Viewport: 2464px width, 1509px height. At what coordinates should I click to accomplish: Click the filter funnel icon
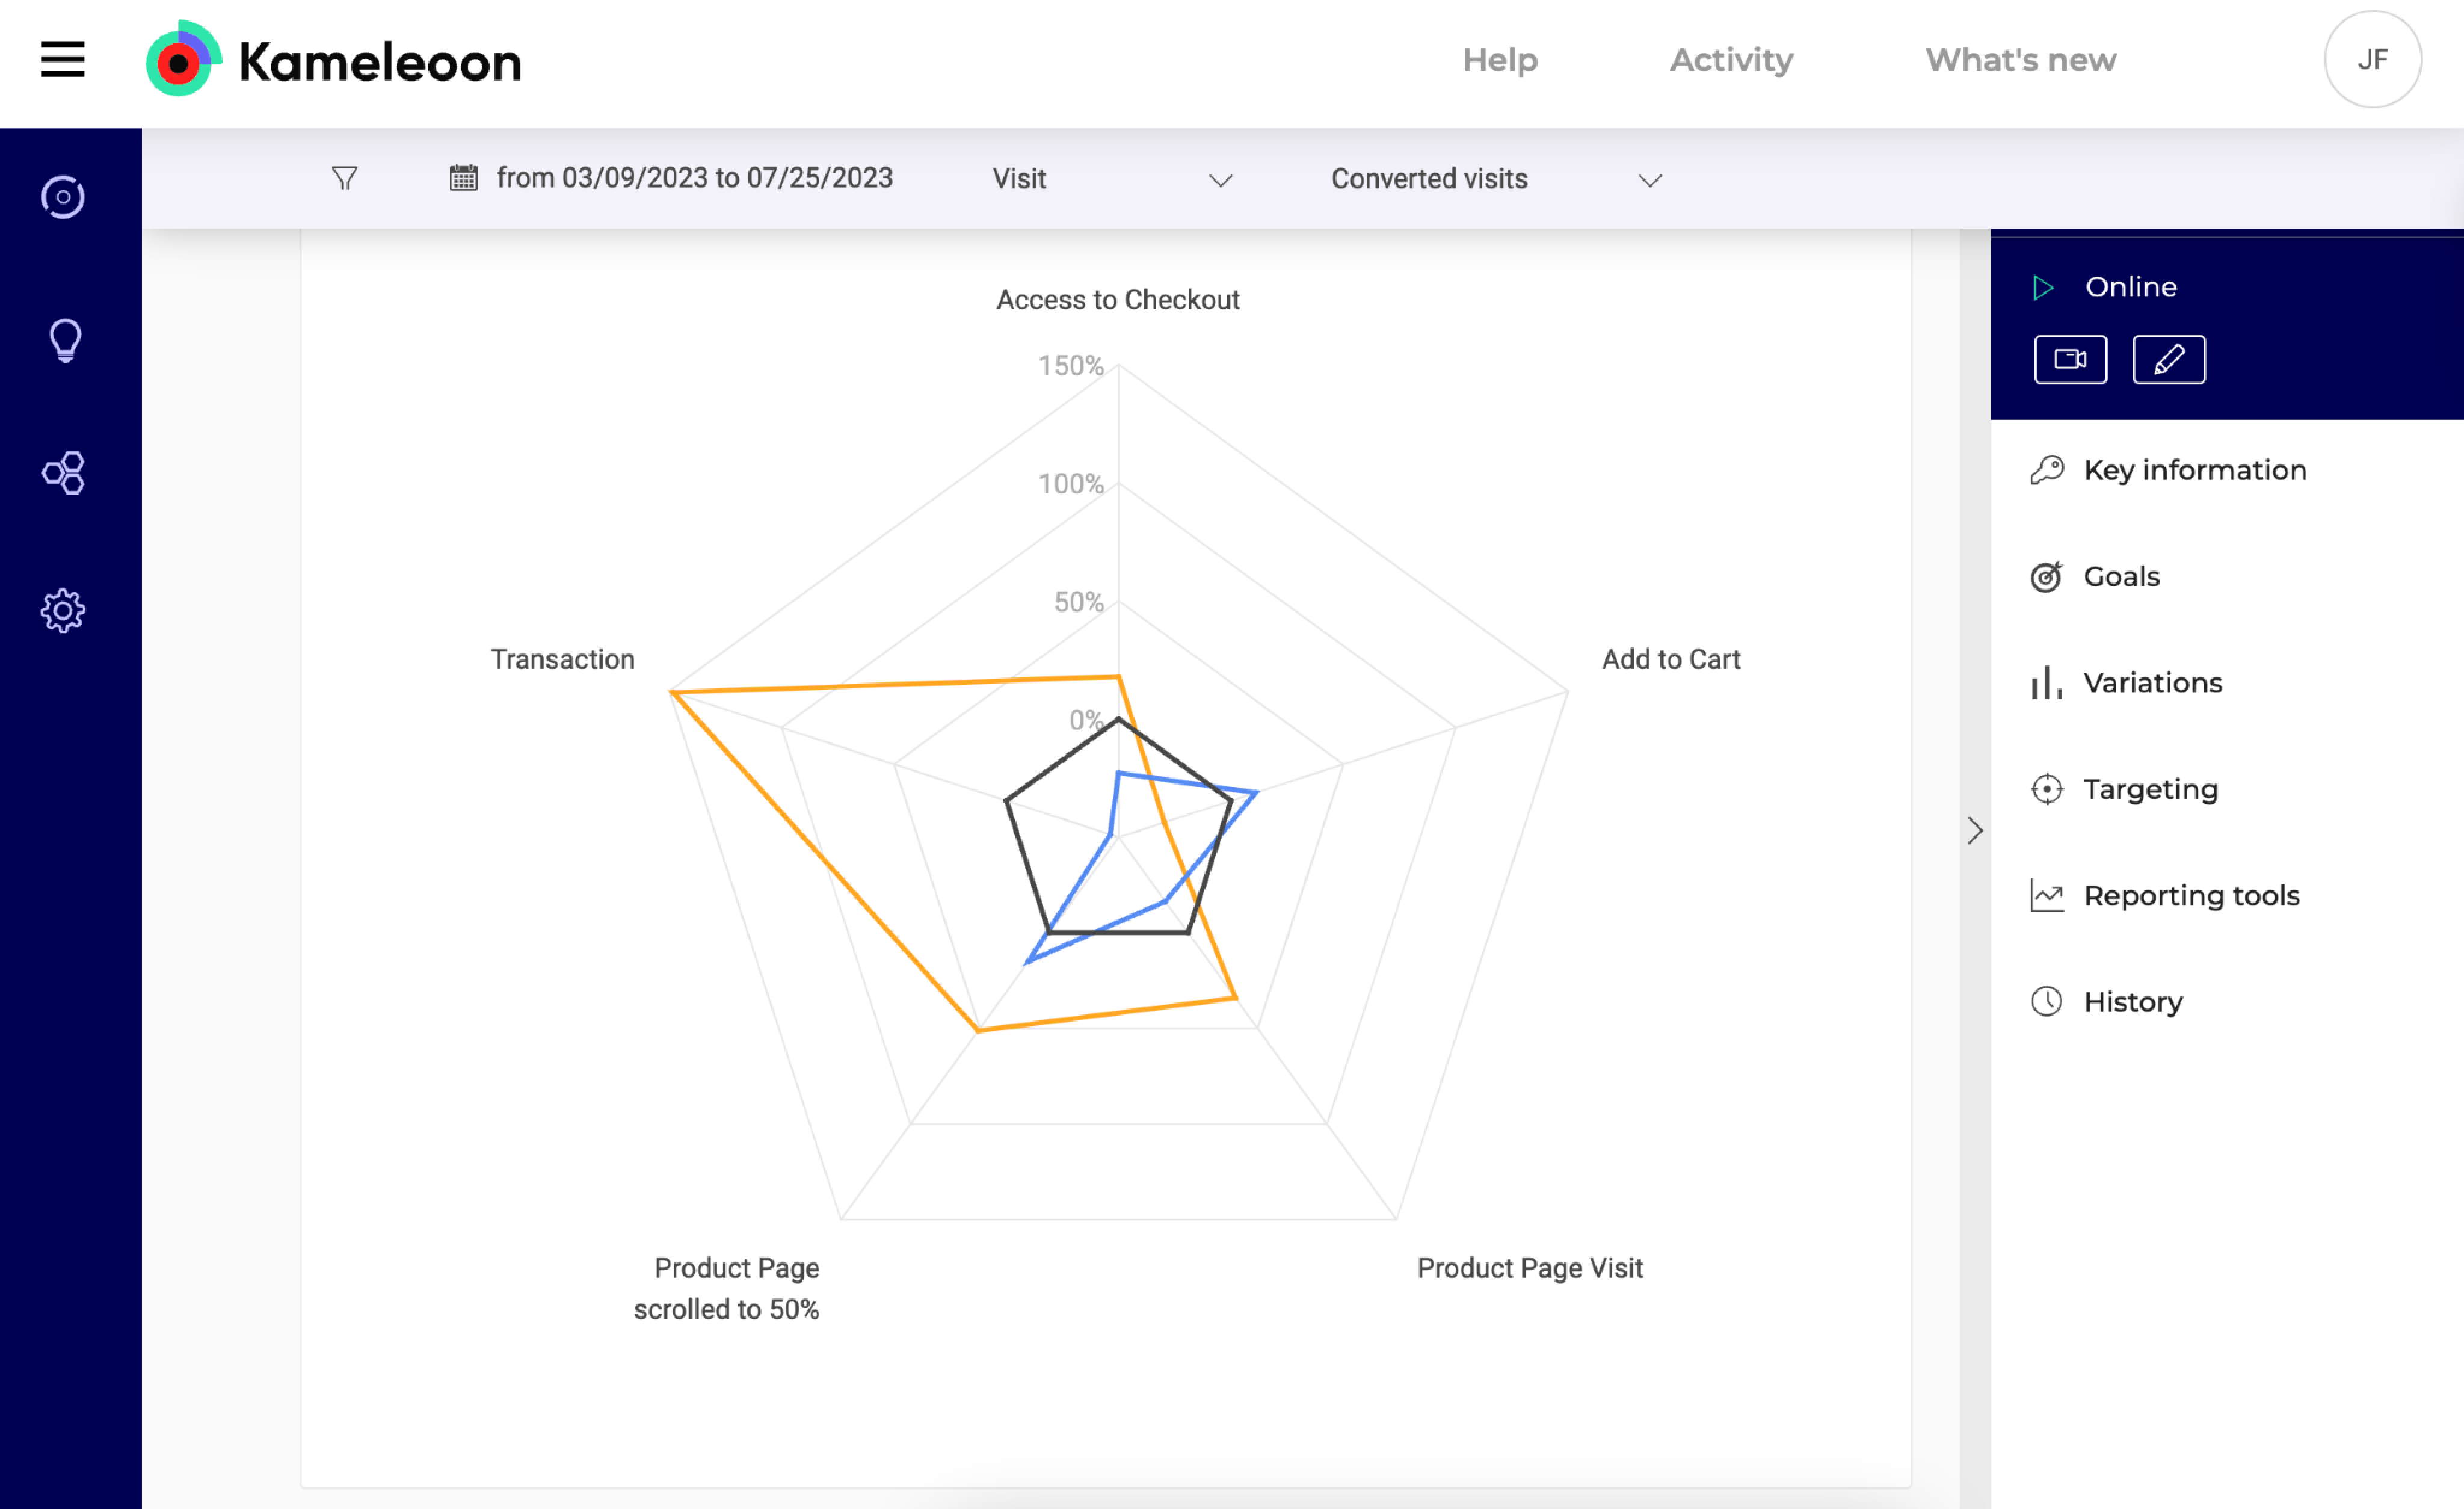click(344, 178)
